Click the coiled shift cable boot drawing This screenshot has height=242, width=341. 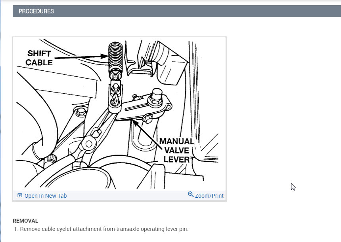(115, 58)
